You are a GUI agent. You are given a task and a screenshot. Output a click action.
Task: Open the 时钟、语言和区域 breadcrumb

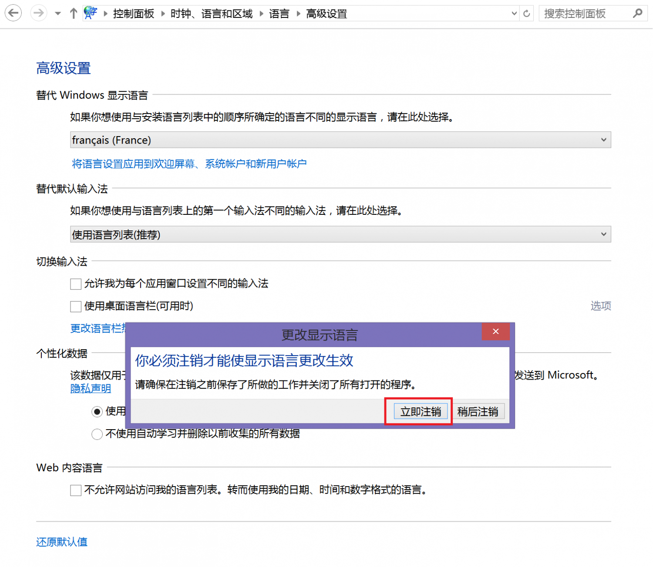tap(212, 14)
